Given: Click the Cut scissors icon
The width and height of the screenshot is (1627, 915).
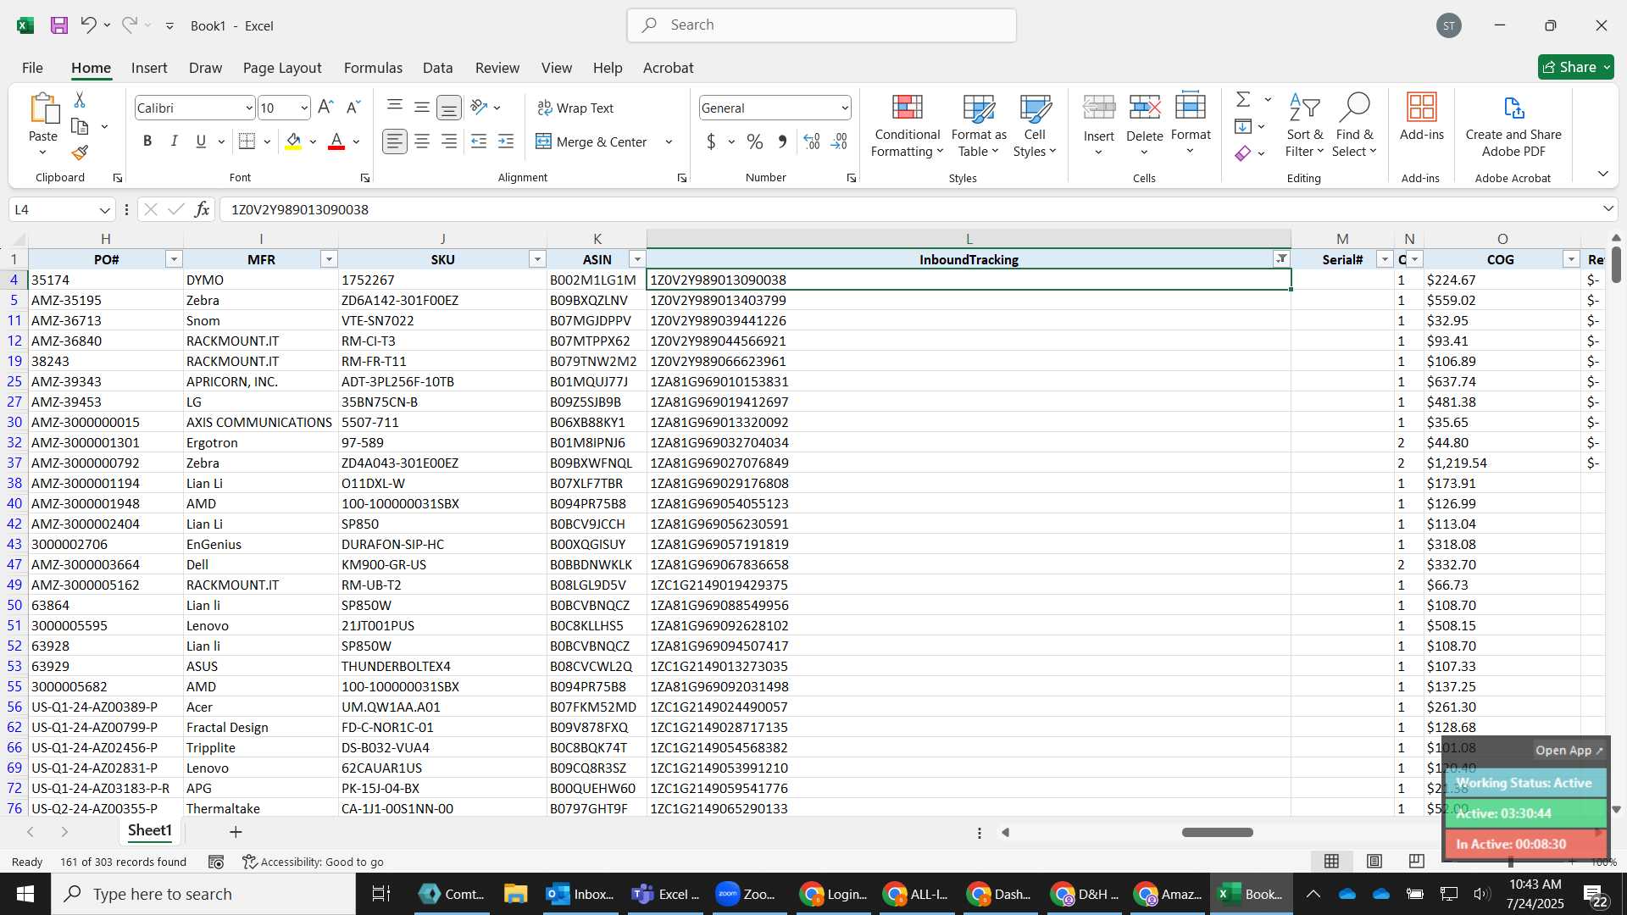Looking at the screenshot, I should [x=80, y=100].
